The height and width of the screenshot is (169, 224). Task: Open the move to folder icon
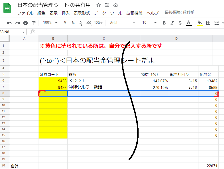click(107, 5)
